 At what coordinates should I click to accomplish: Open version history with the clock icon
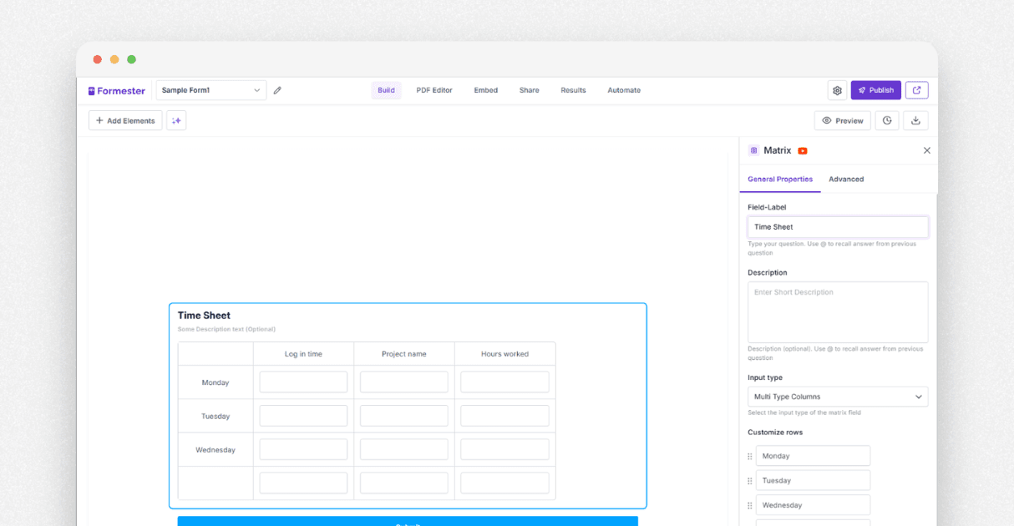(886, 120)
